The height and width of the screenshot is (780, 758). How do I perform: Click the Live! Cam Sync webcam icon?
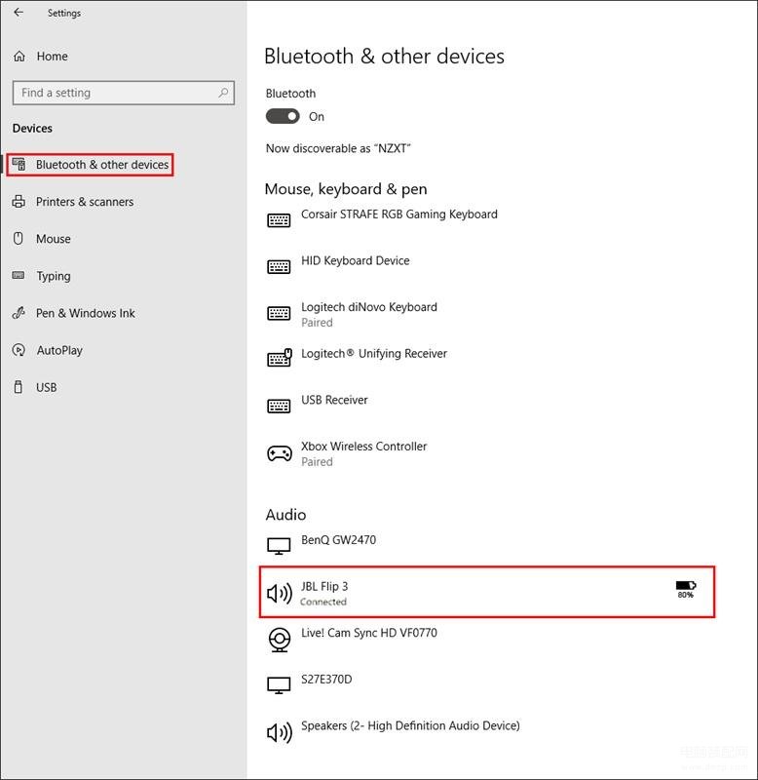point(280,640)
